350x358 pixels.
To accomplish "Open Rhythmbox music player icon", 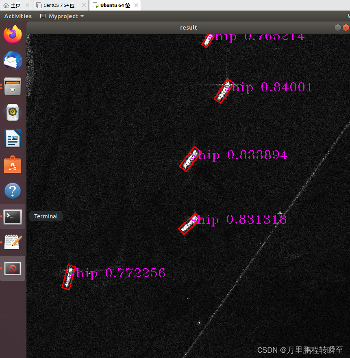I will pyautogui.click(x=13, y=112).
